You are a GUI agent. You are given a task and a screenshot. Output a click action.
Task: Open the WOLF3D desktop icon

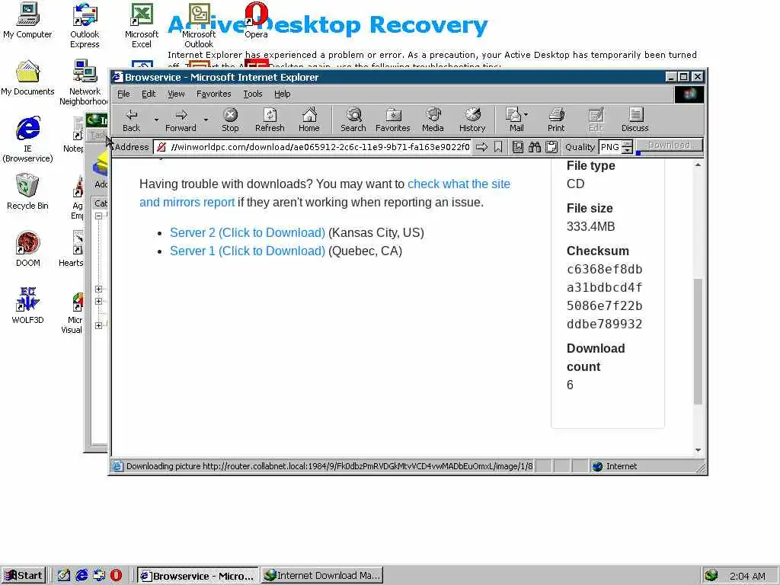pos(28,305)
